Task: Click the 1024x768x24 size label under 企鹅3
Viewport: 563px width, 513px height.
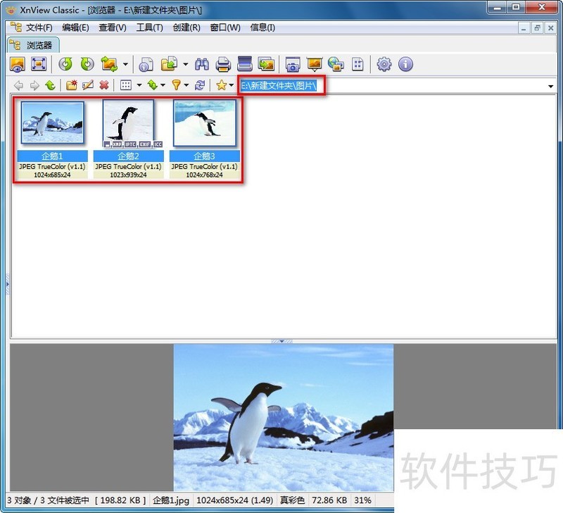Action: [x=204, y=175]
